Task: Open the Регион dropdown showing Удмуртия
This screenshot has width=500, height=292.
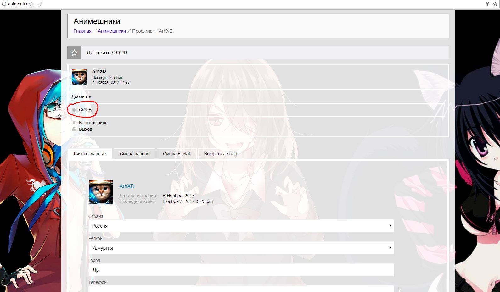Action: pos(241,248)
